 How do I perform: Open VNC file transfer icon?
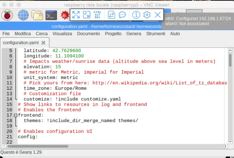(x=112, y=15)
